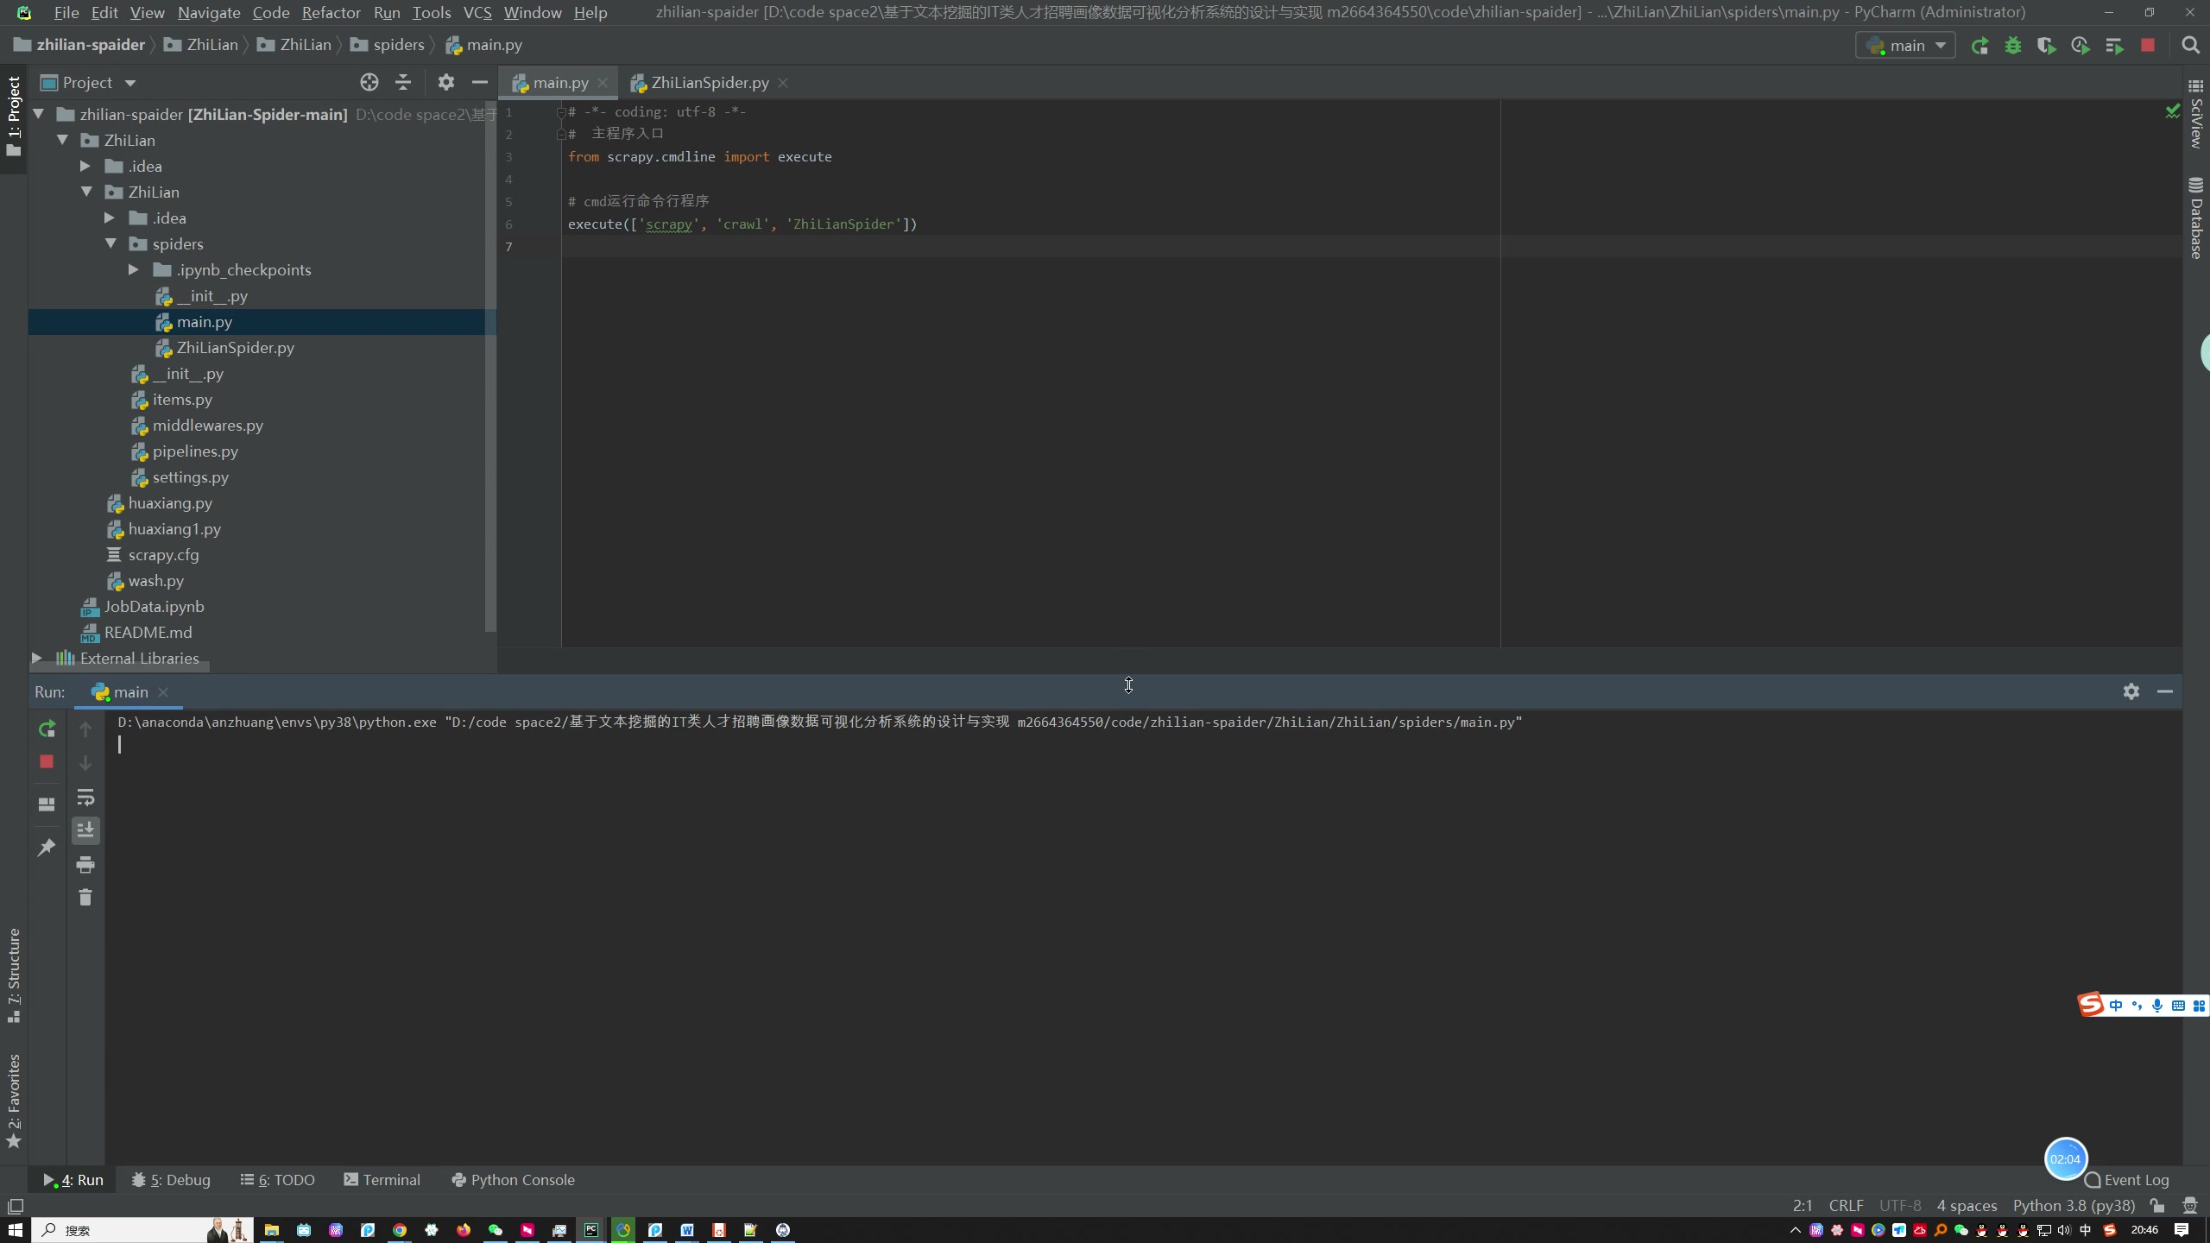Image resolution: width=2210 pixels, height=1243 pixels.
Task: Expand External Libraries node
Action: (37, 658)
